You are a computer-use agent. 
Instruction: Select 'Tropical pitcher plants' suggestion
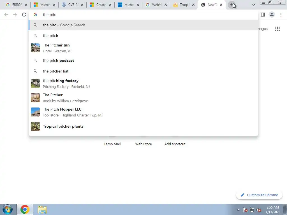click(143, 126)
